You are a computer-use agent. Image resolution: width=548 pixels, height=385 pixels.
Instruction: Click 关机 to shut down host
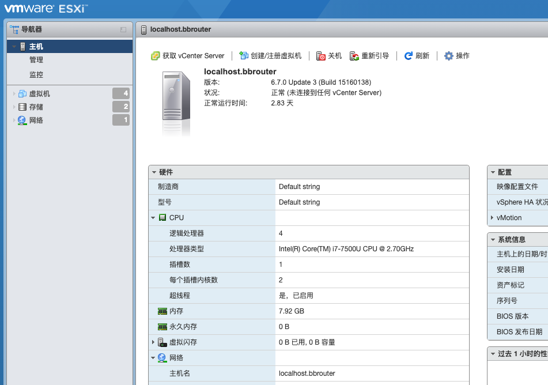point(329,56)
